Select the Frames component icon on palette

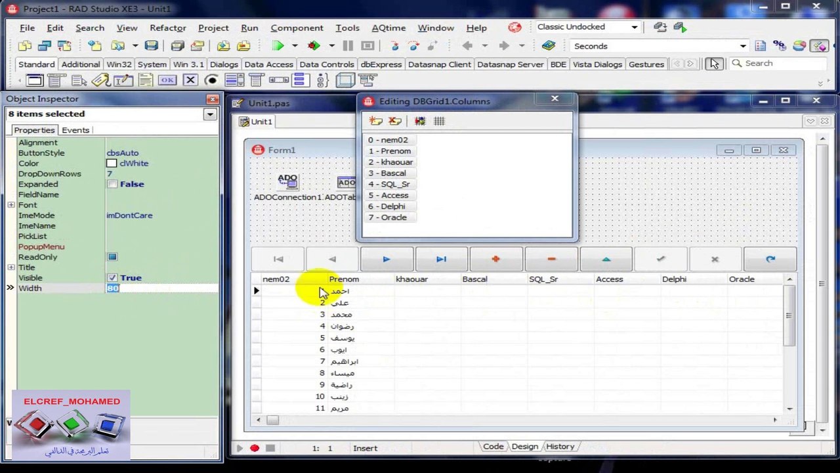pos(35,80)
